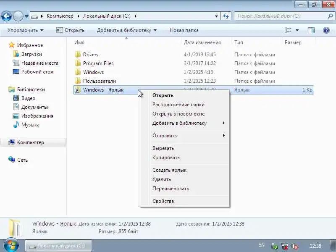This screenshot has width=336, height=252.
Task: Click the Windows Start orb
Action: pos(11,245)
